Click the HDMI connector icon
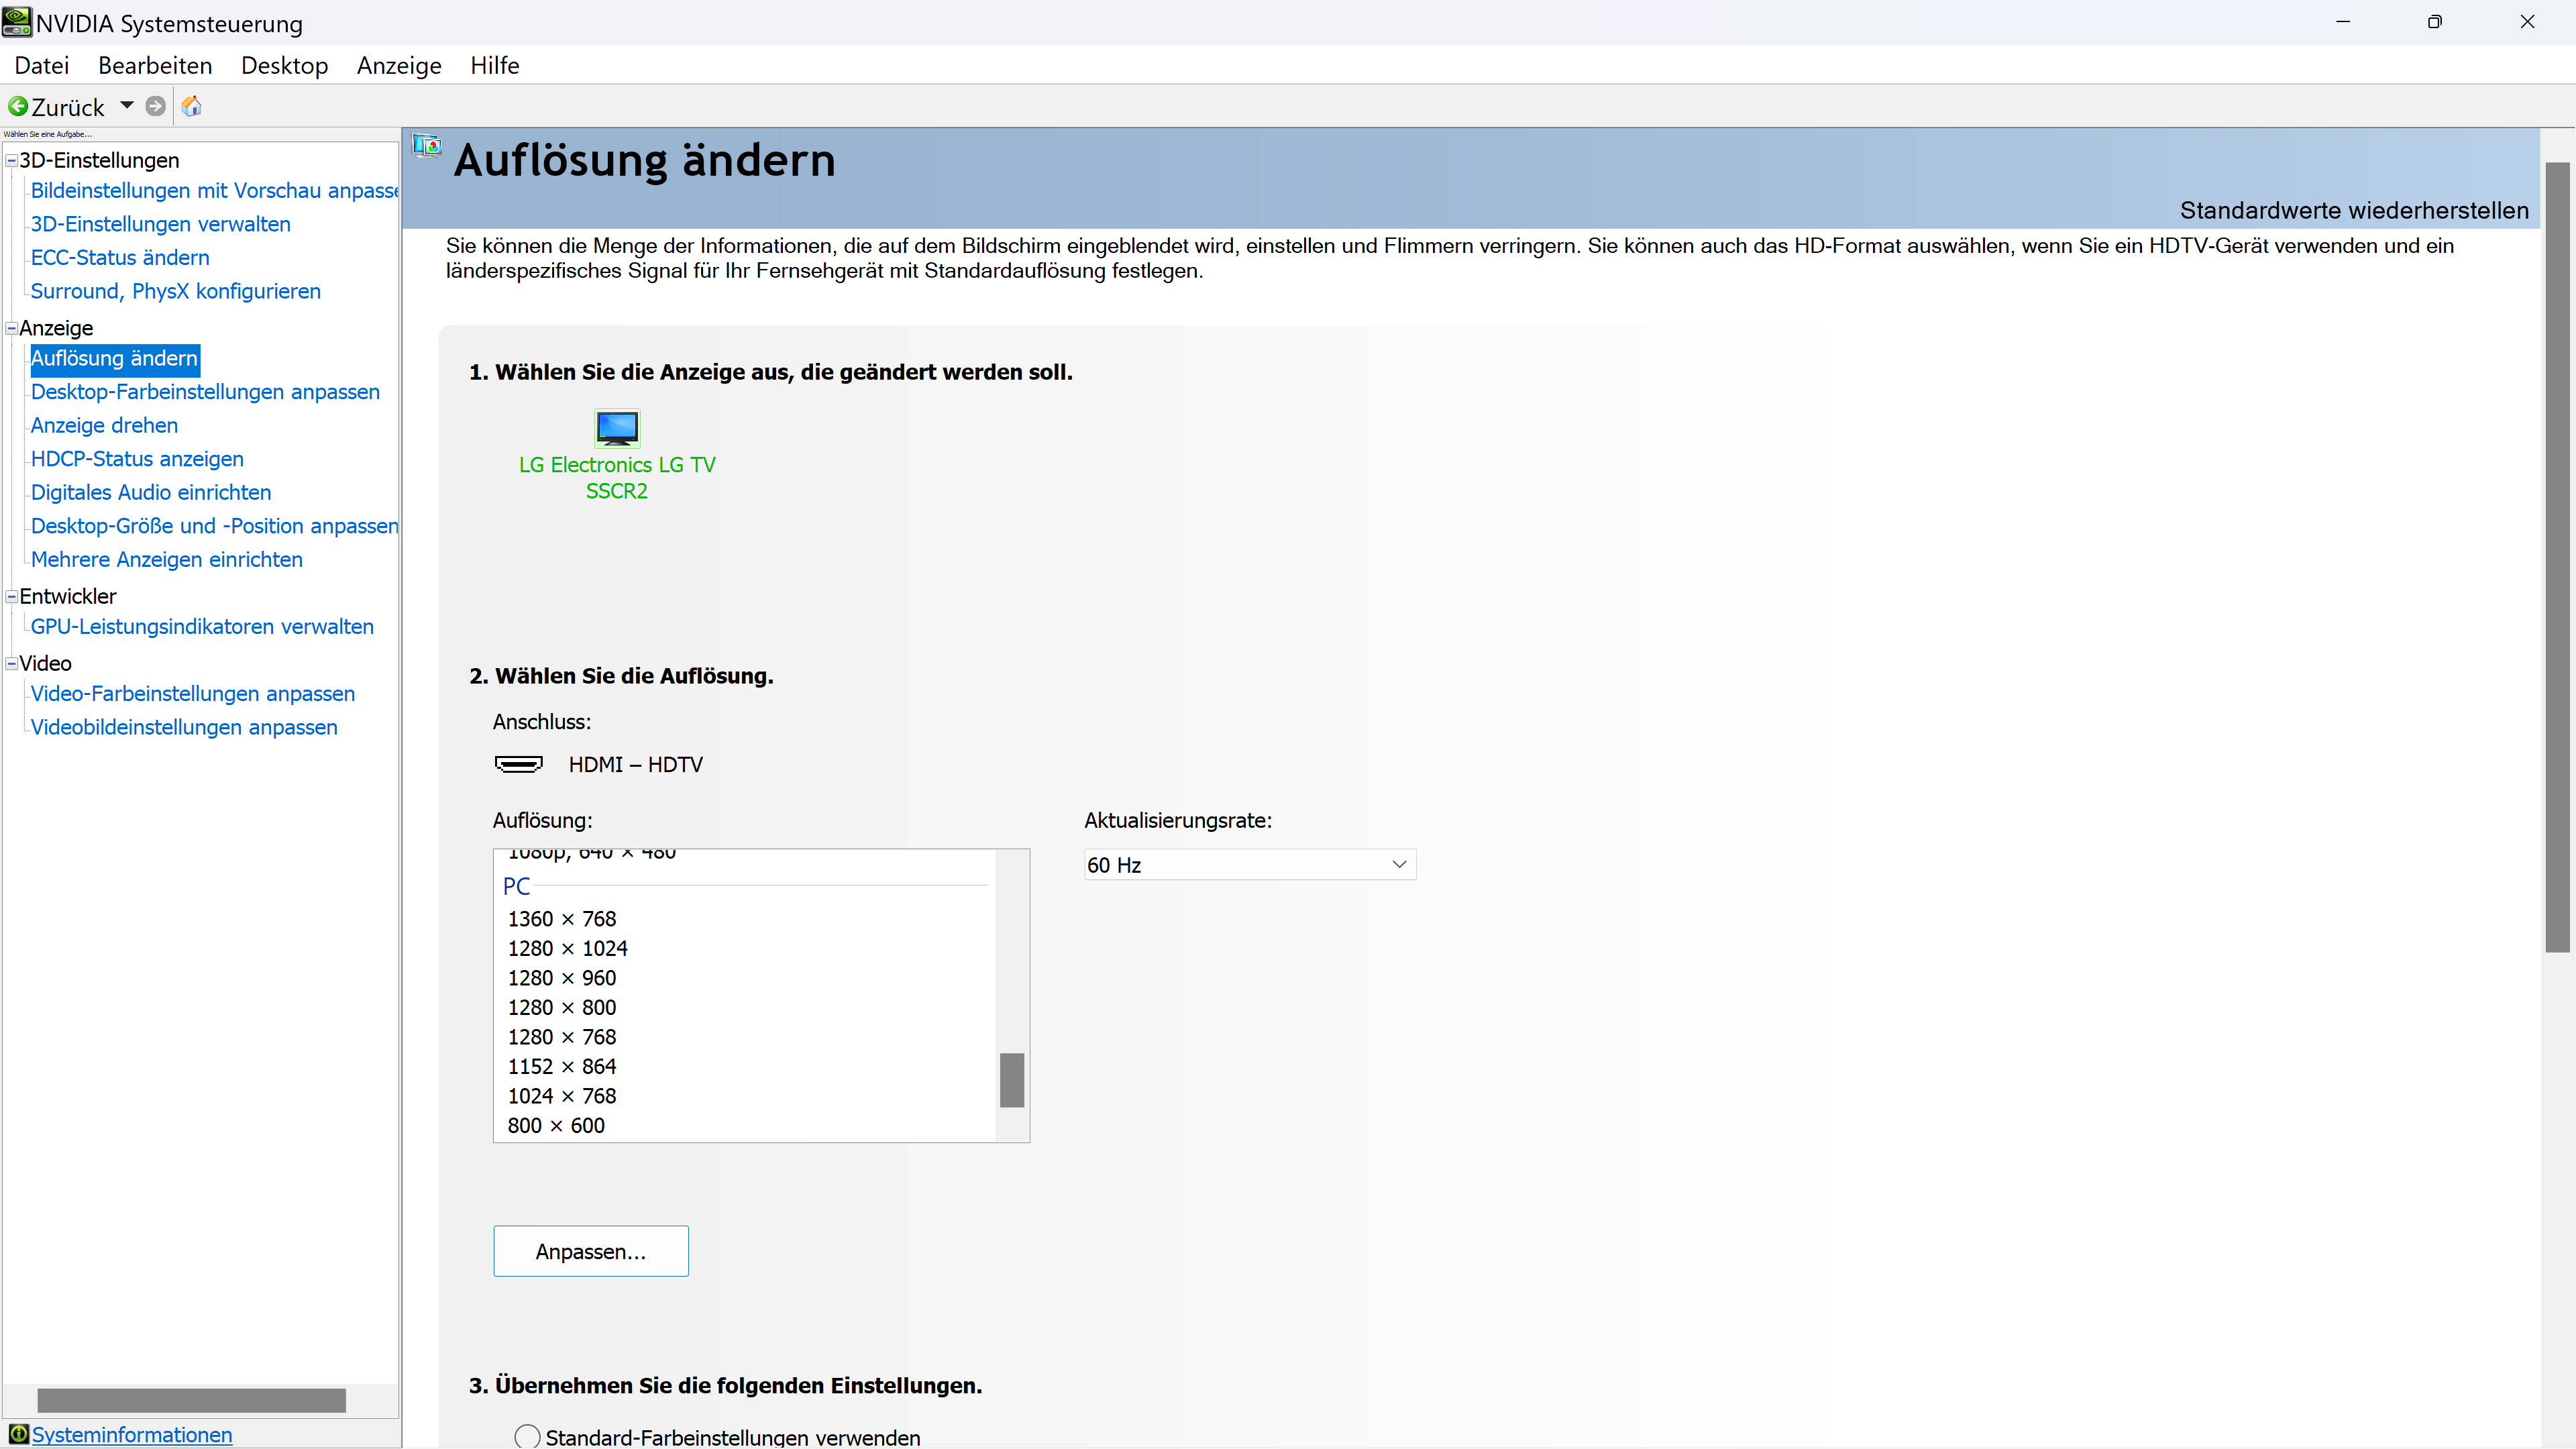 pos(518,764)
